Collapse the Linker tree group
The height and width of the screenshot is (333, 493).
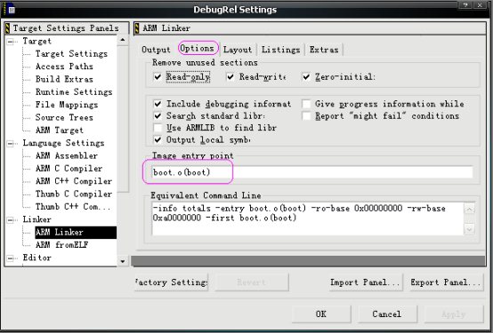click(x=11, y=219)
